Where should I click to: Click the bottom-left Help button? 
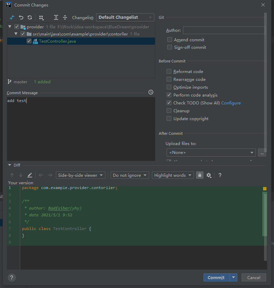12,277
